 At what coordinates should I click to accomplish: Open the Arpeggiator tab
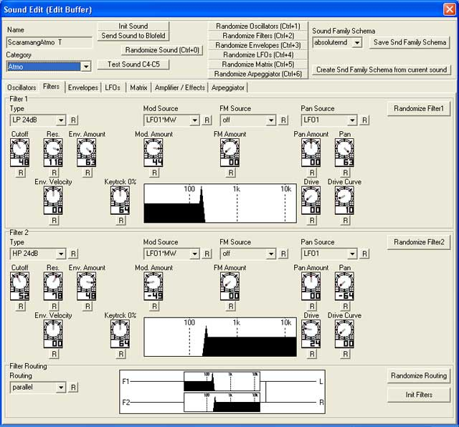(228, 87)
